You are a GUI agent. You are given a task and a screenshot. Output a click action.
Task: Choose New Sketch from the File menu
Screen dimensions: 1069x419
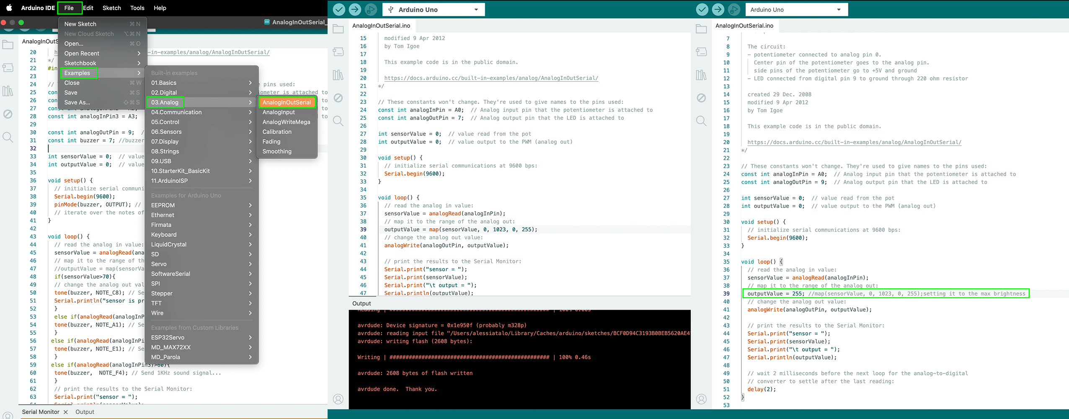click(80, 24)
